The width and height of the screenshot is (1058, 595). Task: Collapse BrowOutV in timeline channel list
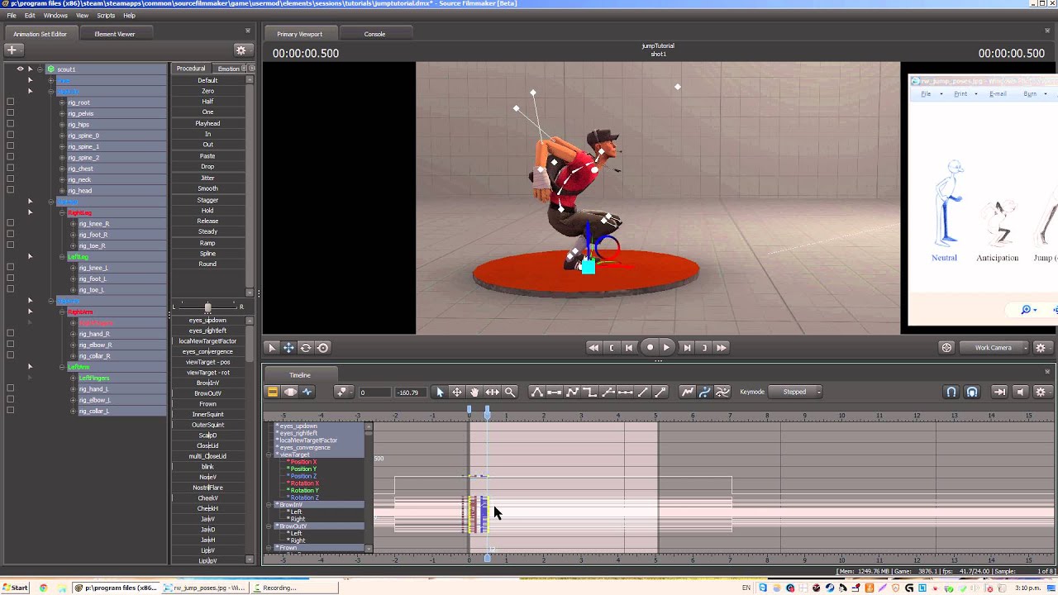click(x=269, y=526)
